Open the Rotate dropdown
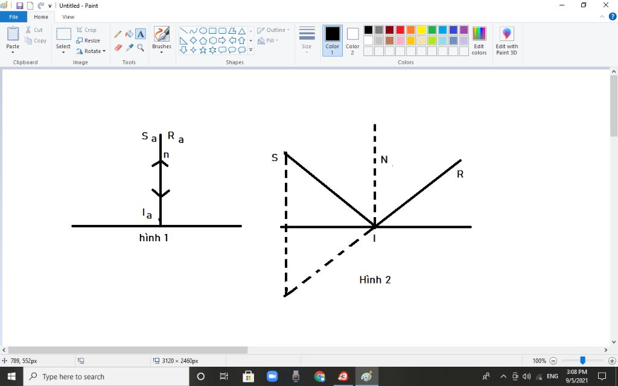 (x=91, y=51)
